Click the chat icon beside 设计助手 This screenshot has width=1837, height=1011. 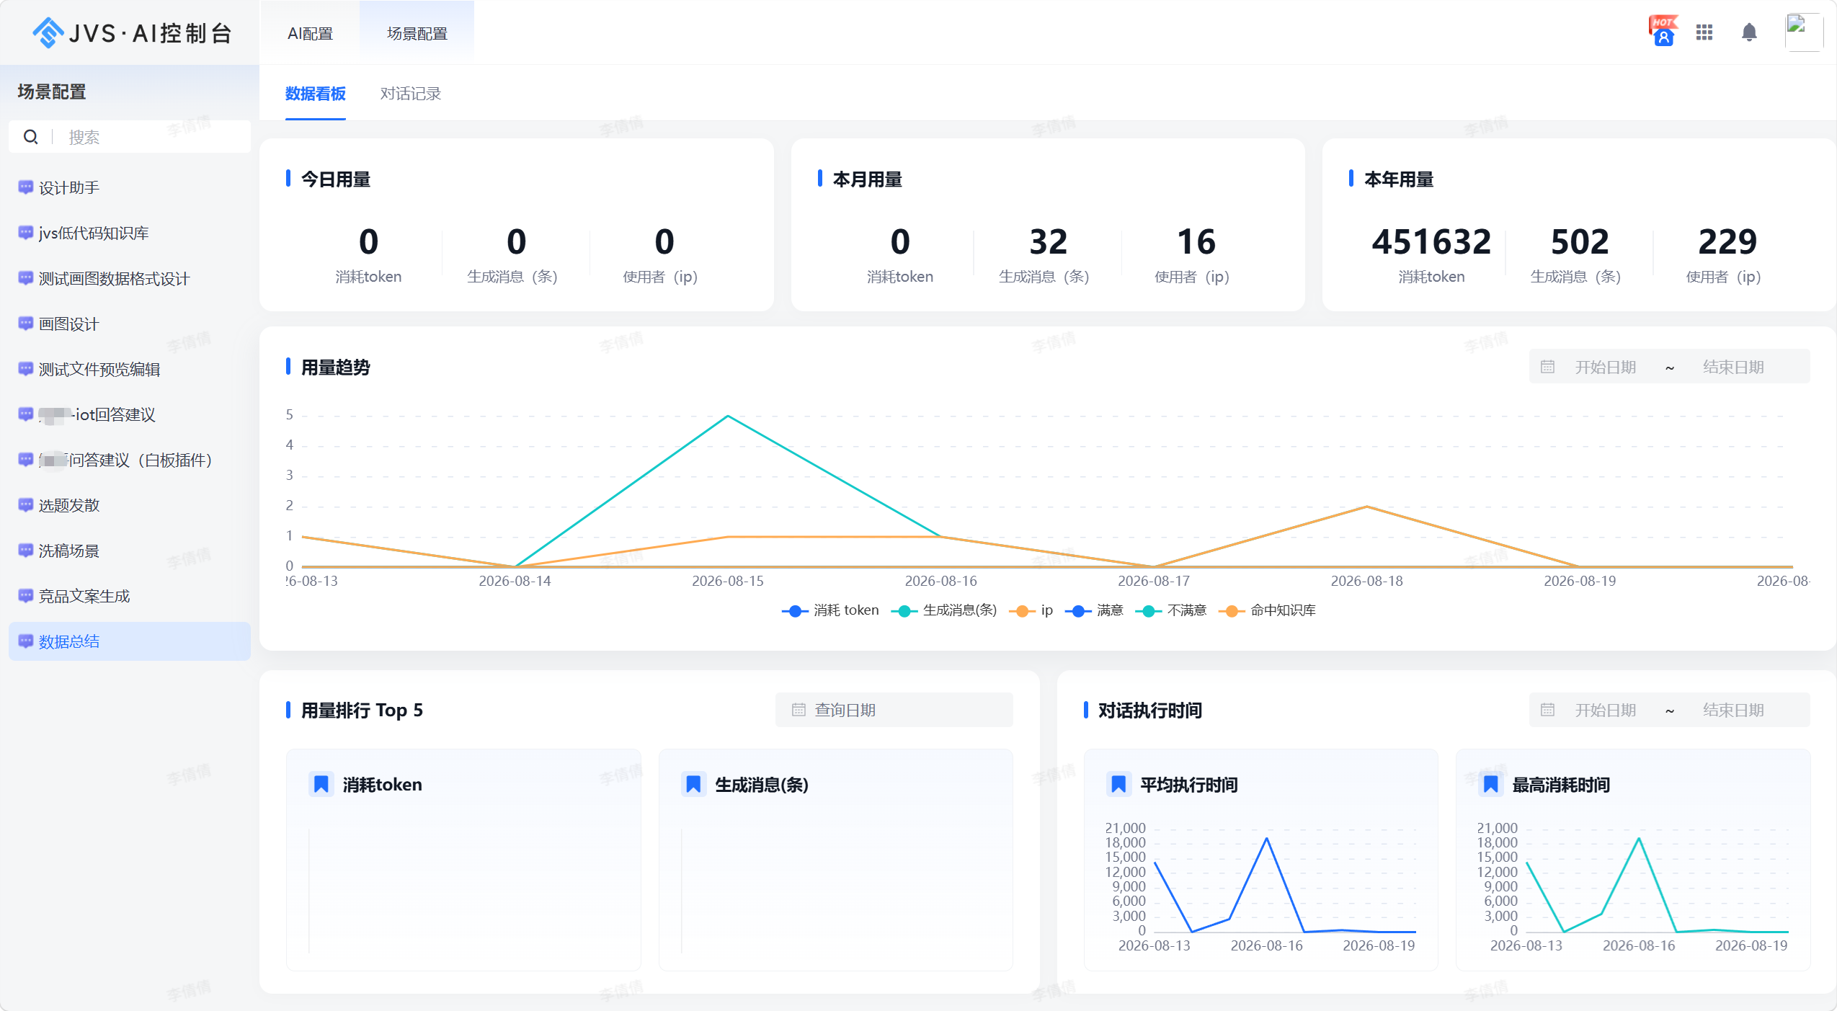pyautogui.click(x=25, y=187)
